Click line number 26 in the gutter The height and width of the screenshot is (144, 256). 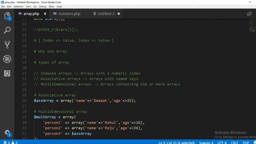point(24,100)
